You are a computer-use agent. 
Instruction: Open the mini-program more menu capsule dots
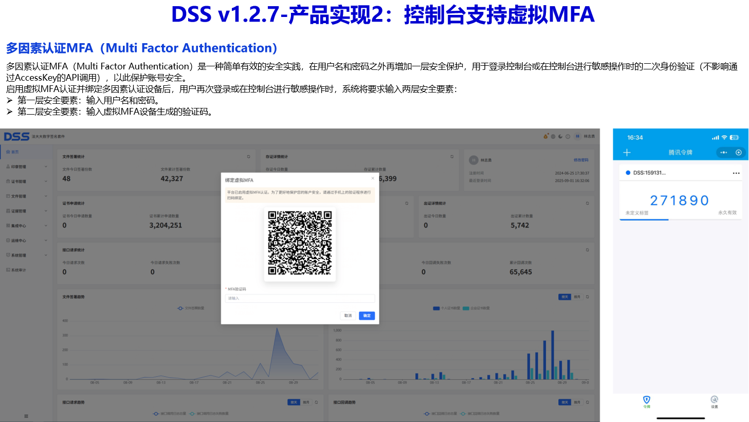coord(724,153)
